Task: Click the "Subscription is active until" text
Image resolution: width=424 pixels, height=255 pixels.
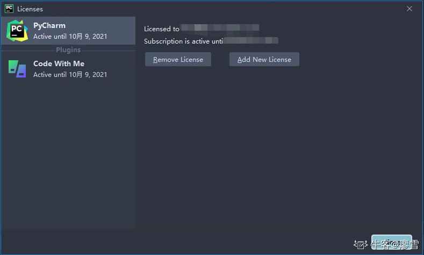Action: pos(183,41)
